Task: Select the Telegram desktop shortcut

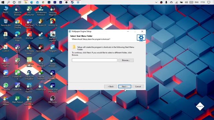Action: [53, 48]
